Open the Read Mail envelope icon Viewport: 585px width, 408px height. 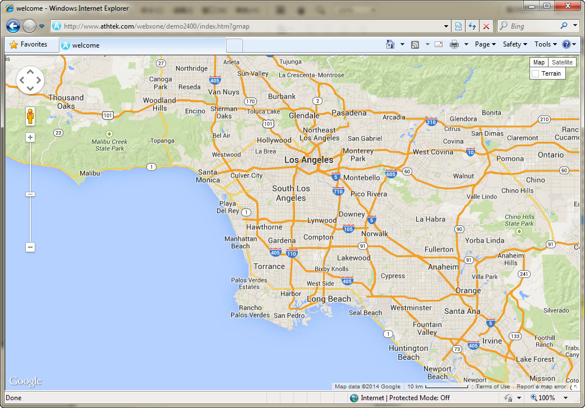click(439, 45)
